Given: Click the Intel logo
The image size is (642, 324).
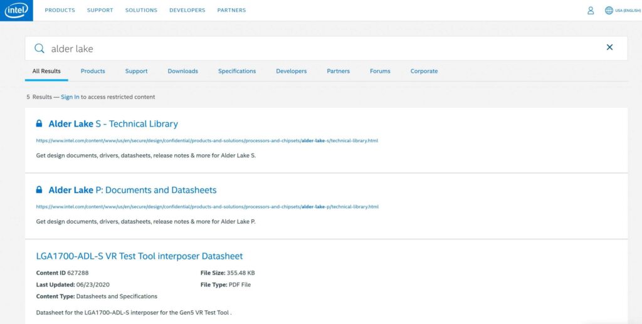Looking at the screenshot, I should tap(16, 11).
